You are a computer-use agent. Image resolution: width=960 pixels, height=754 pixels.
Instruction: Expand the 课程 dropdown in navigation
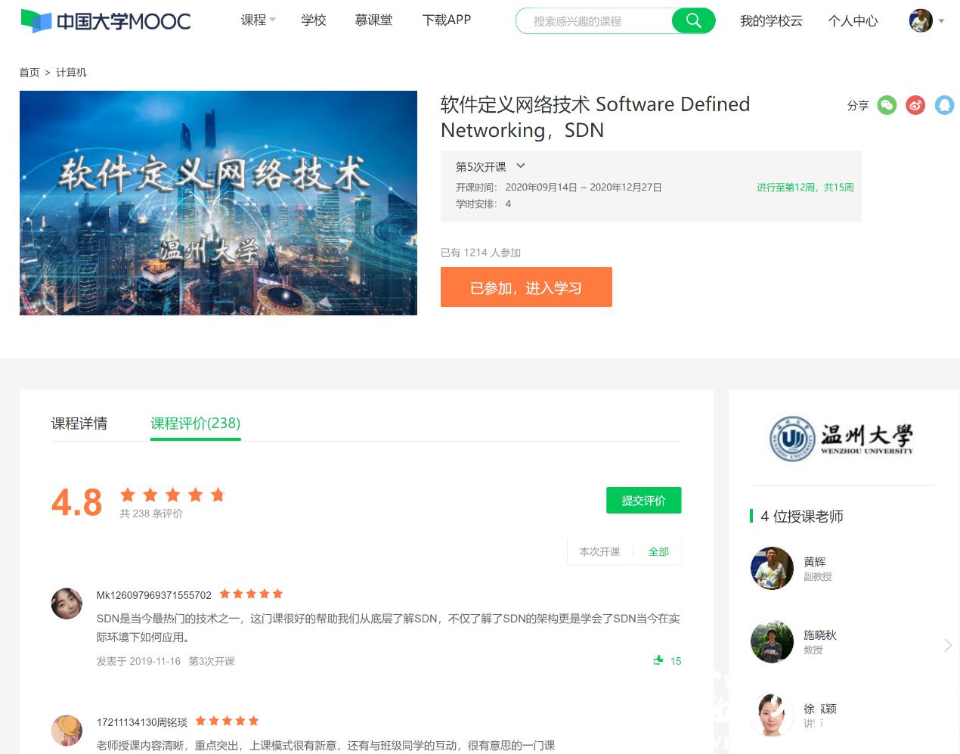coord(258,20)
